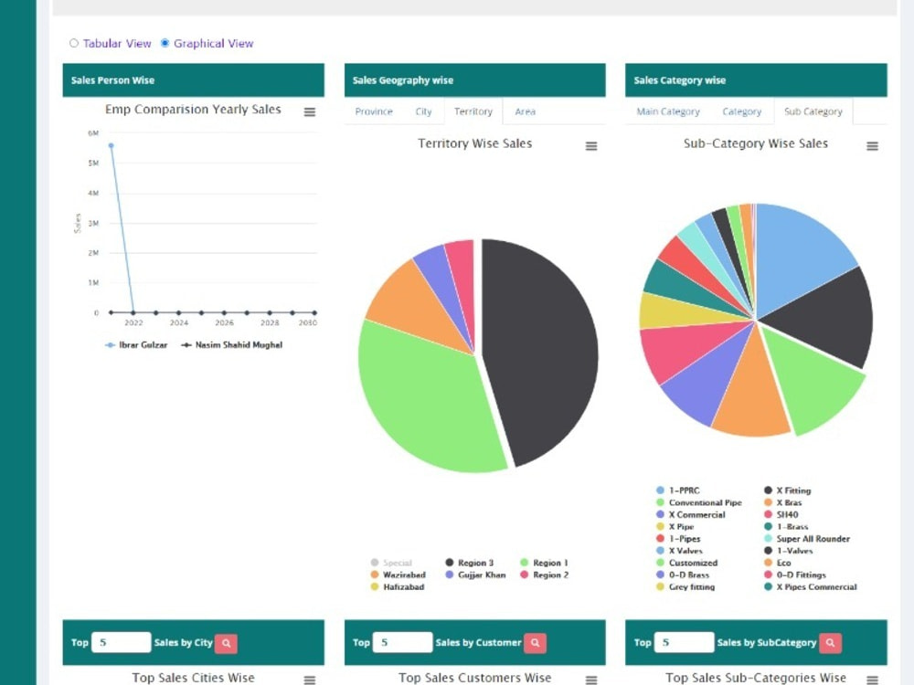Screen dimensions: 914x685
Task: Select the Sub Category tab
Action: (x=813, y=111)
